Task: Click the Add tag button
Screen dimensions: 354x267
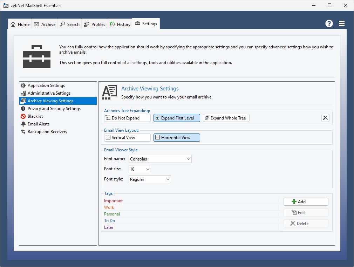Action: (x=306, y=201)
